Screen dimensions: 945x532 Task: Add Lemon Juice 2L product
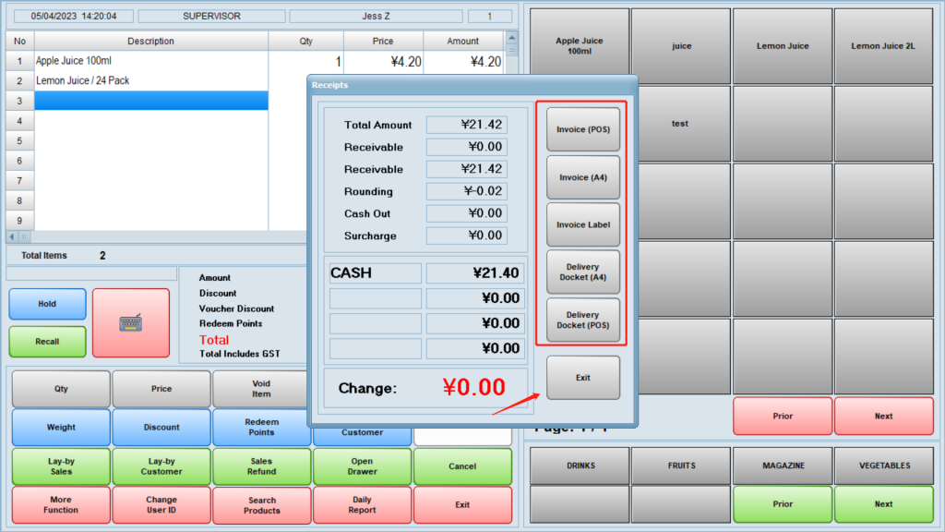883,46
